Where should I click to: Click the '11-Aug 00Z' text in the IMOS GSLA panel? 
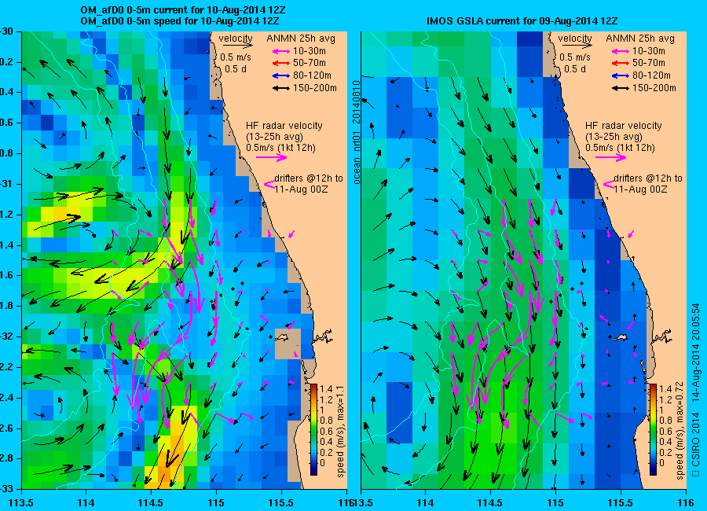pos(640,189)
